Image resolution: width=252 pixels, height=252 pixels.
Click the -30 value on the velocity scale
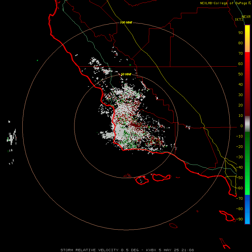(239, 157)
